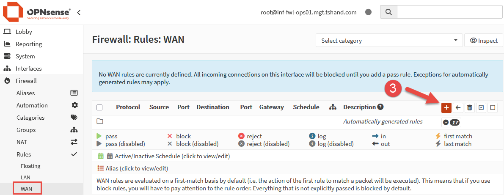Click the red add rule plus button
Image resolution: width=504 pixels, height=195 pixels.
point(446,108)
